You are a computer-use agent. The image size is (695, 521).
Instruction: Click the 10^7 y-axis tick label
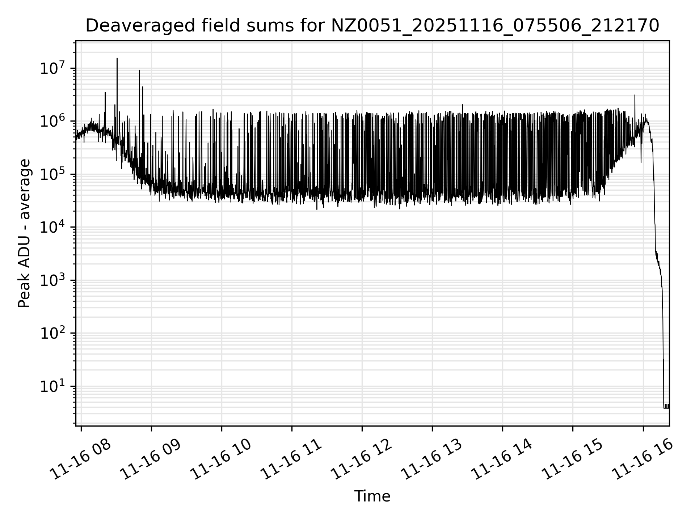(x=52, y=68)
